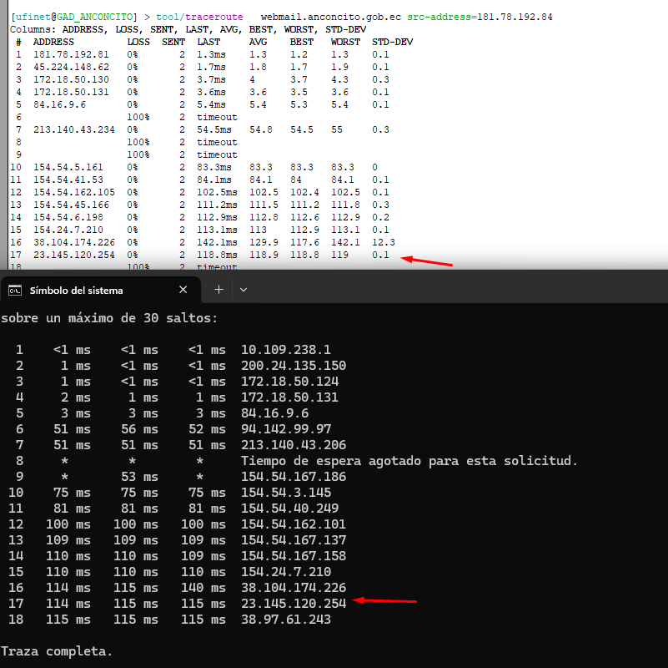Click IP 154.54.167.186 on hop 9
This screenshot has height=668, width=668.
point(289,477)
